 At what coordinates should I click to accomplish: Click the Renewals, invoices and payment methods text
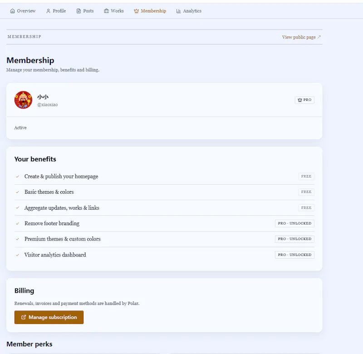(77, 303)
